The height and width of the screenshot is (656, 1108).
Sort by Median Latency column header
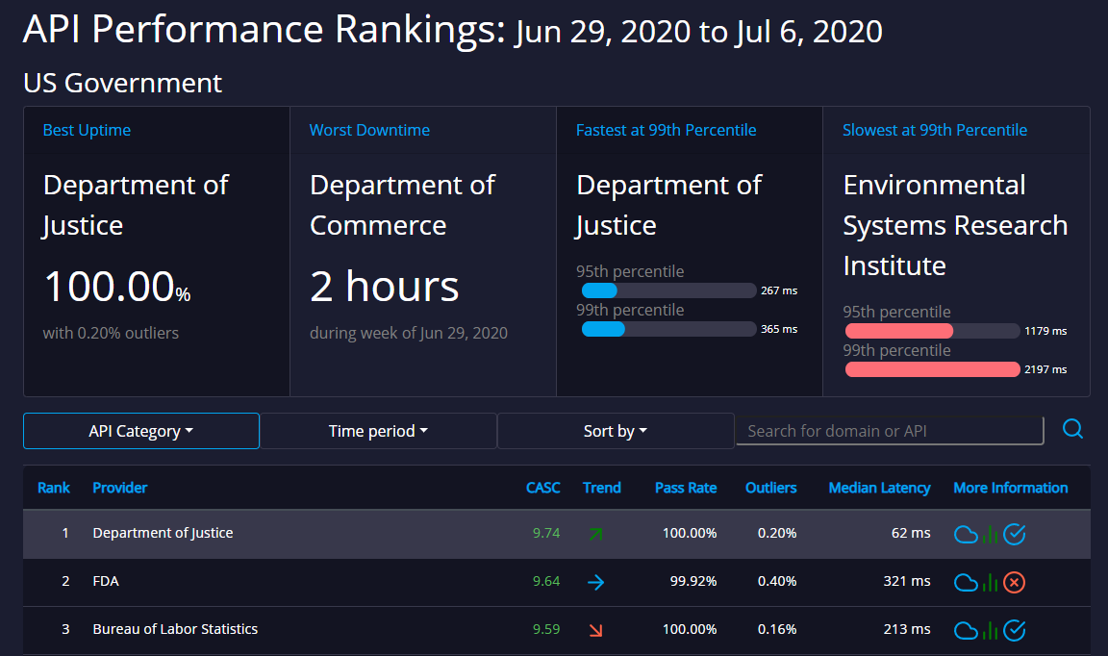879,488
